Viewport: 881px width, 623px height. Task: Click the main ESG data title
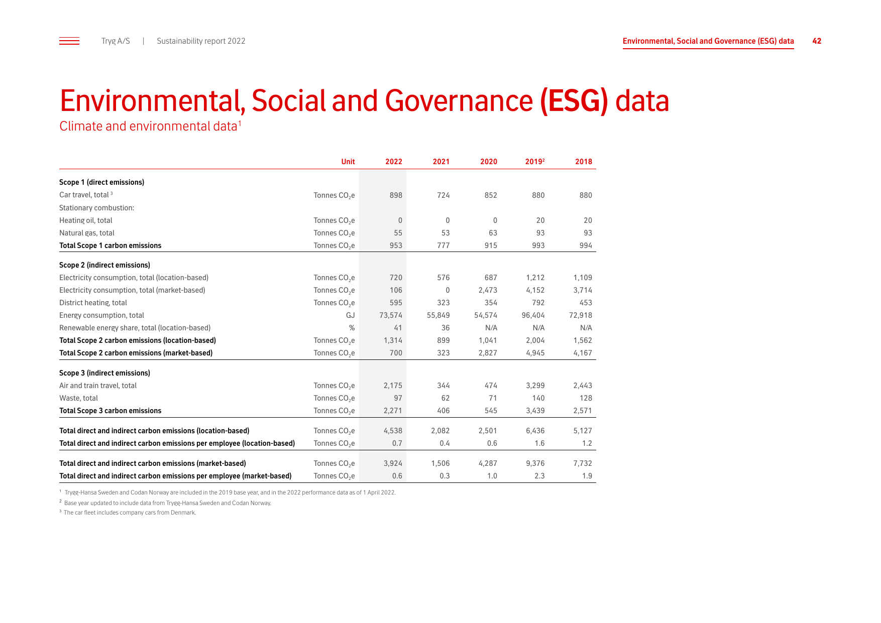364,101
